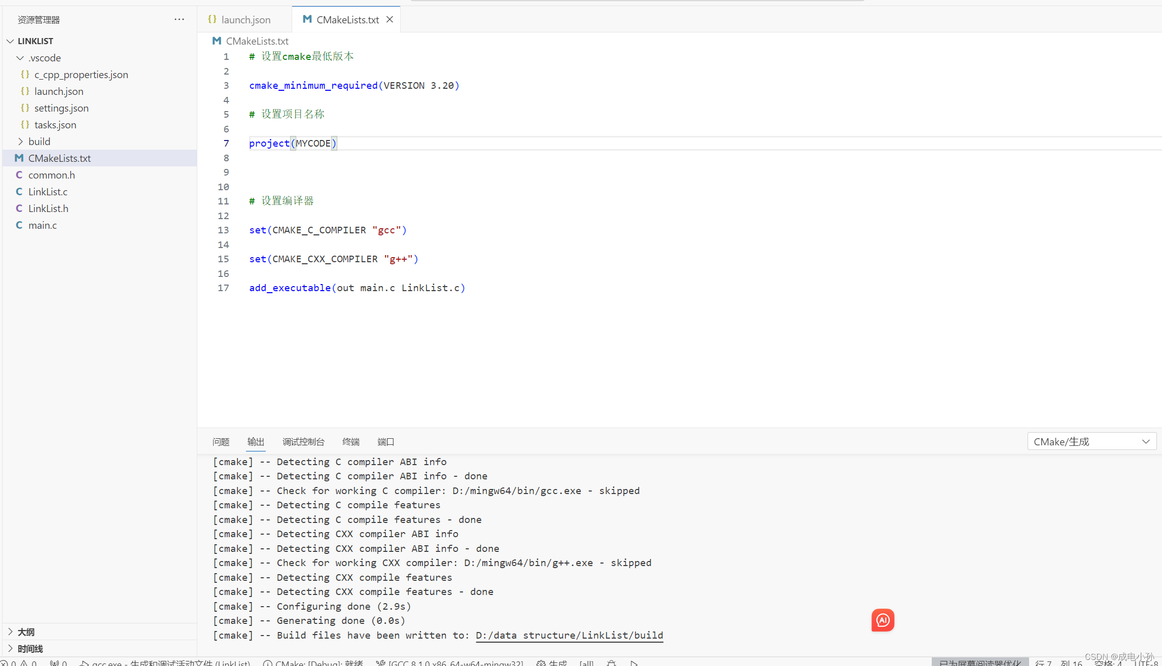Open the build folder path link in output
The image size is (1162, 666).
[569, 635]
